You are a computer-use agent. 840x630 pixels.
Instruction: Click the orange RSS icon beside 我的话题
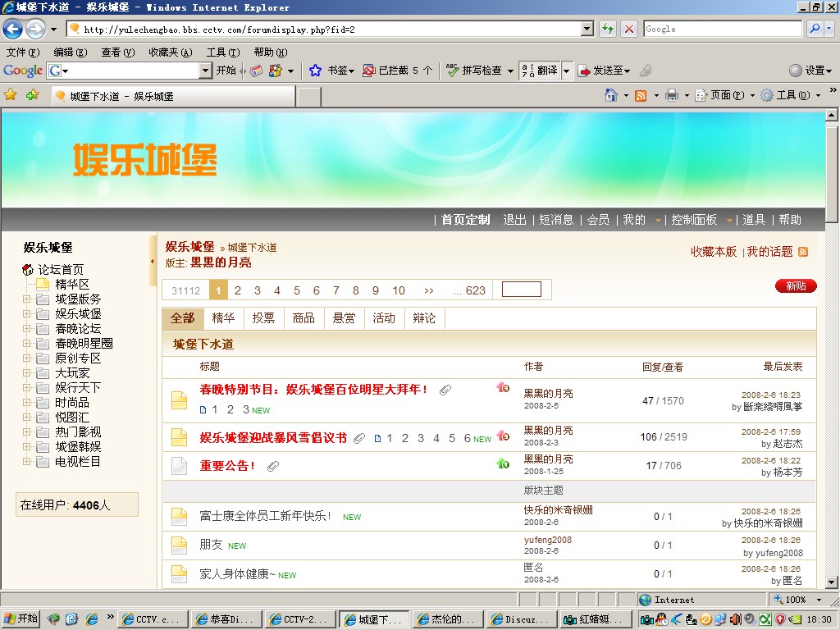coord(803,252)
